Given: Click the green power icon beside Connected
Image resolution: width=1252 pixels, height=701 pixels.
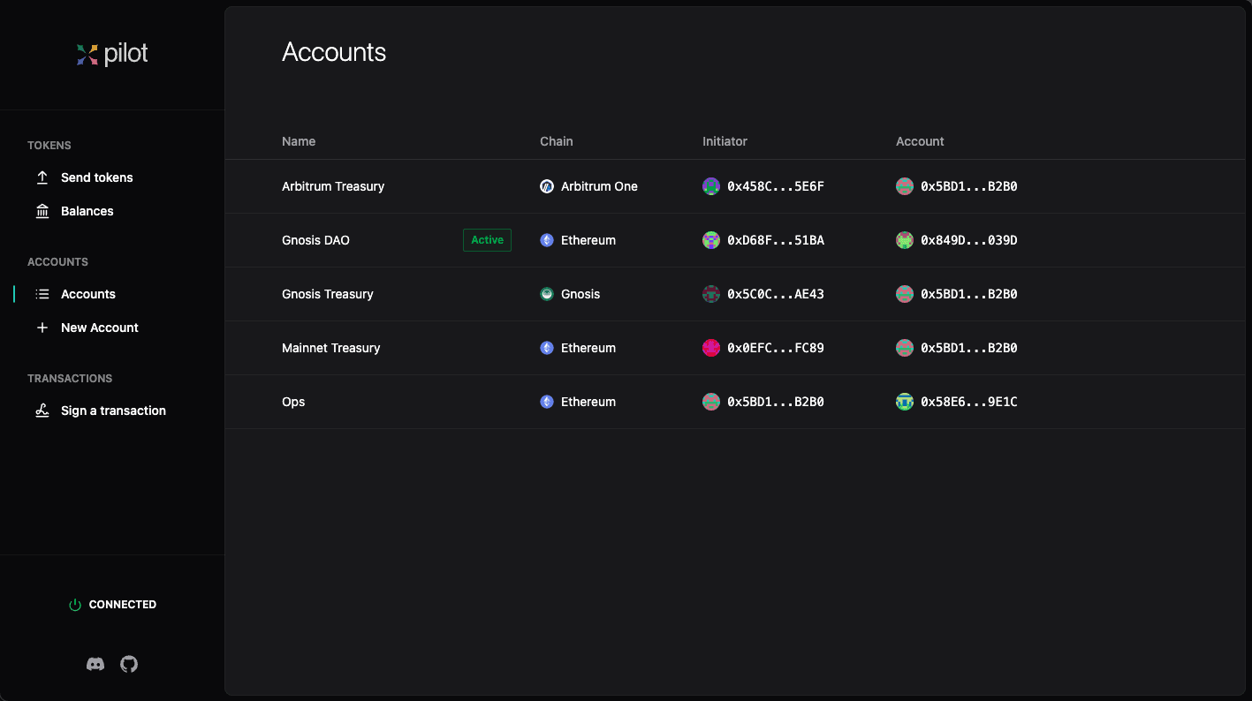Looking at the screenshot, I should tap(75, 605).
